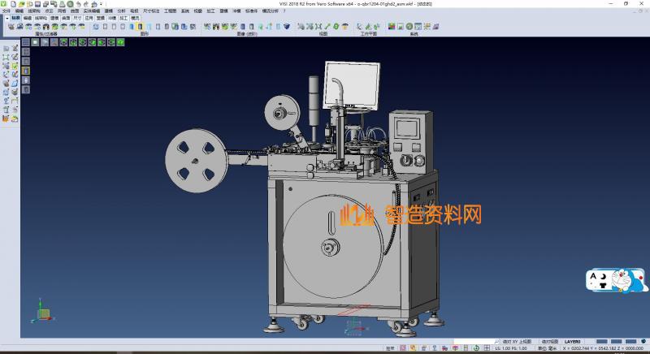Click the first round blue icon in the 图形 group
The image size is (650, 354).
(96, 27)
